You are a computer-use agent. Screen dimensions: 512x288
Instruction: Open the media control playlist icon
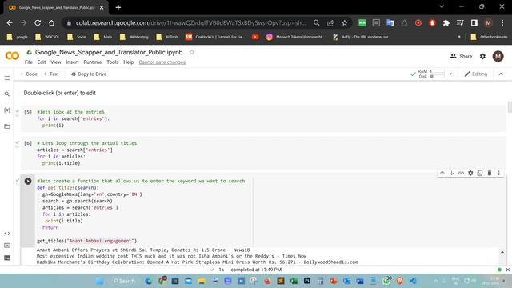(460, 23)
